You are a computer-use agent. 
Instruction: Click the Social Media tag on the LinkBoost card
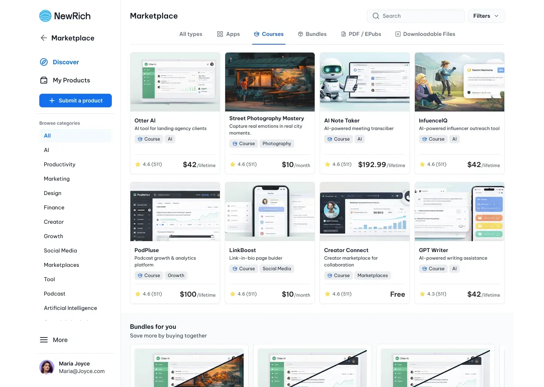pyautogui.click(x=277, y=269)
